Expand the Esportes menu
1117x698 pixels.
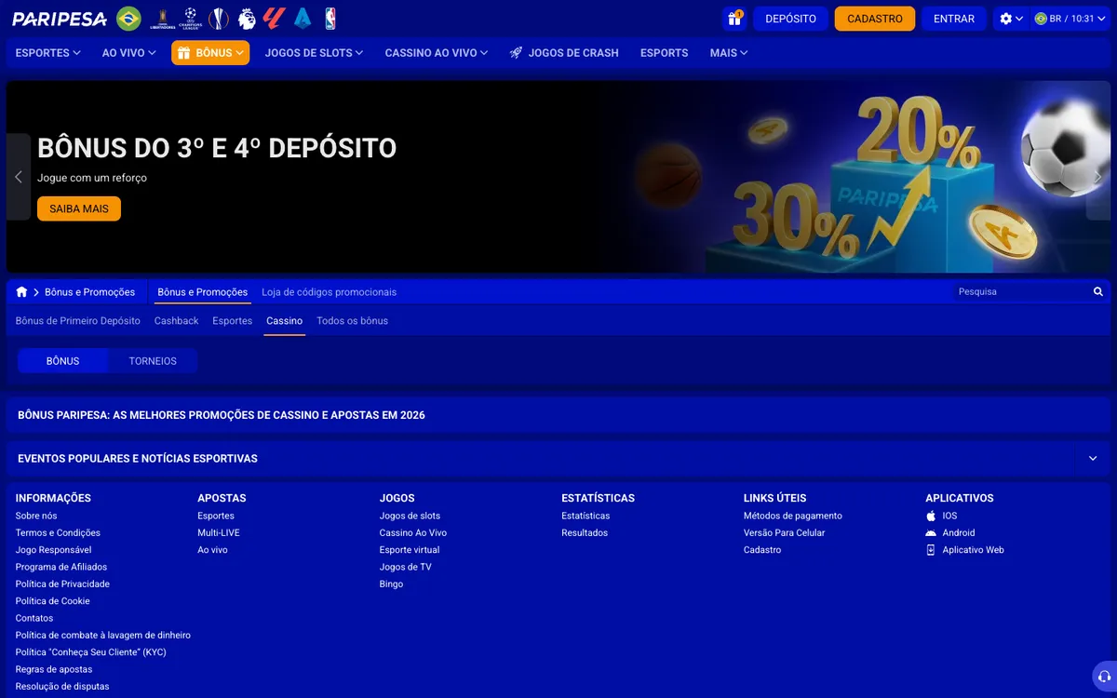coord(47,53)
